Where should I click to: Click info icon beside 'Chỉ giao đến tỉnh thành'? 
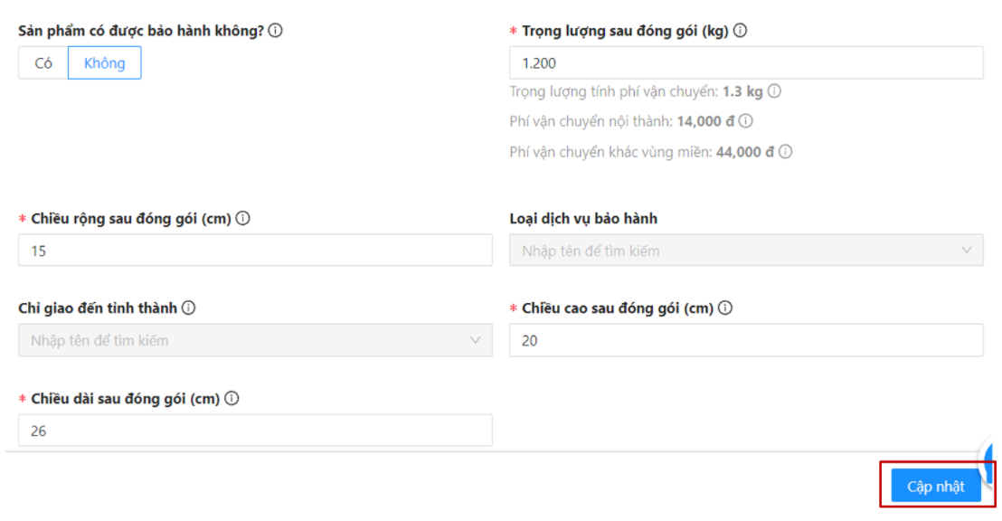click(188, 308)
